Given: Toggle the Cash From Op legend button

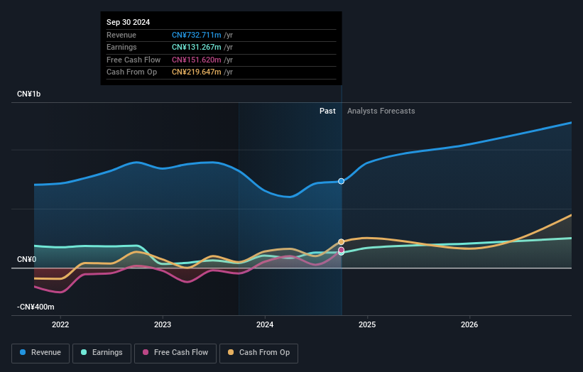Looking at the screenshot, I should [x=258, y=353].
